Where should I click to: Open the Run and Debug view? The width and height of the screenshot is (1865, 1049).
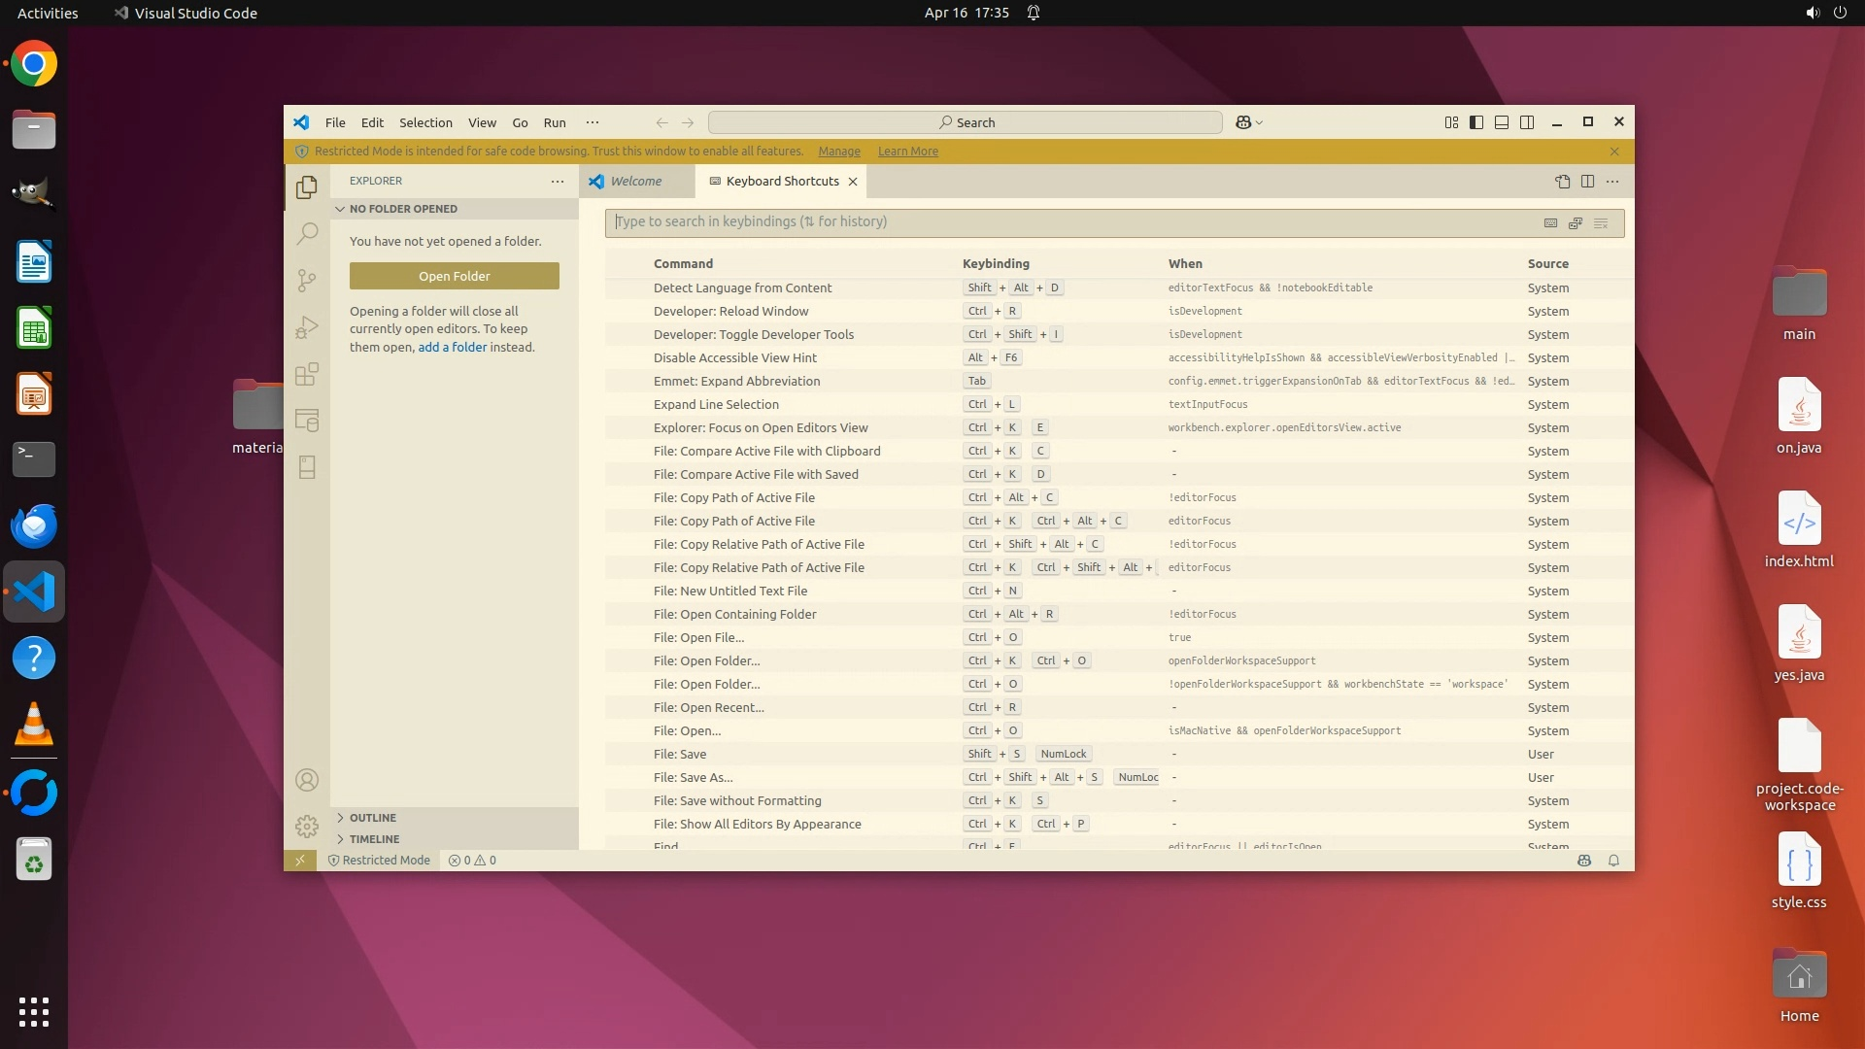click(x=307, y=327)
